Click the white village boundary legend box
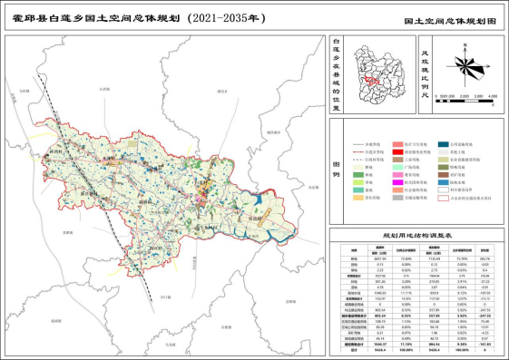 443,190
